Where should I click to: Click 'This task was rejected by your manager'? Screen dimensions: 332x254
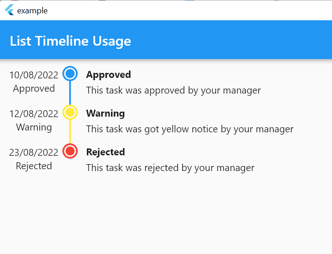[x=170, y=168]
